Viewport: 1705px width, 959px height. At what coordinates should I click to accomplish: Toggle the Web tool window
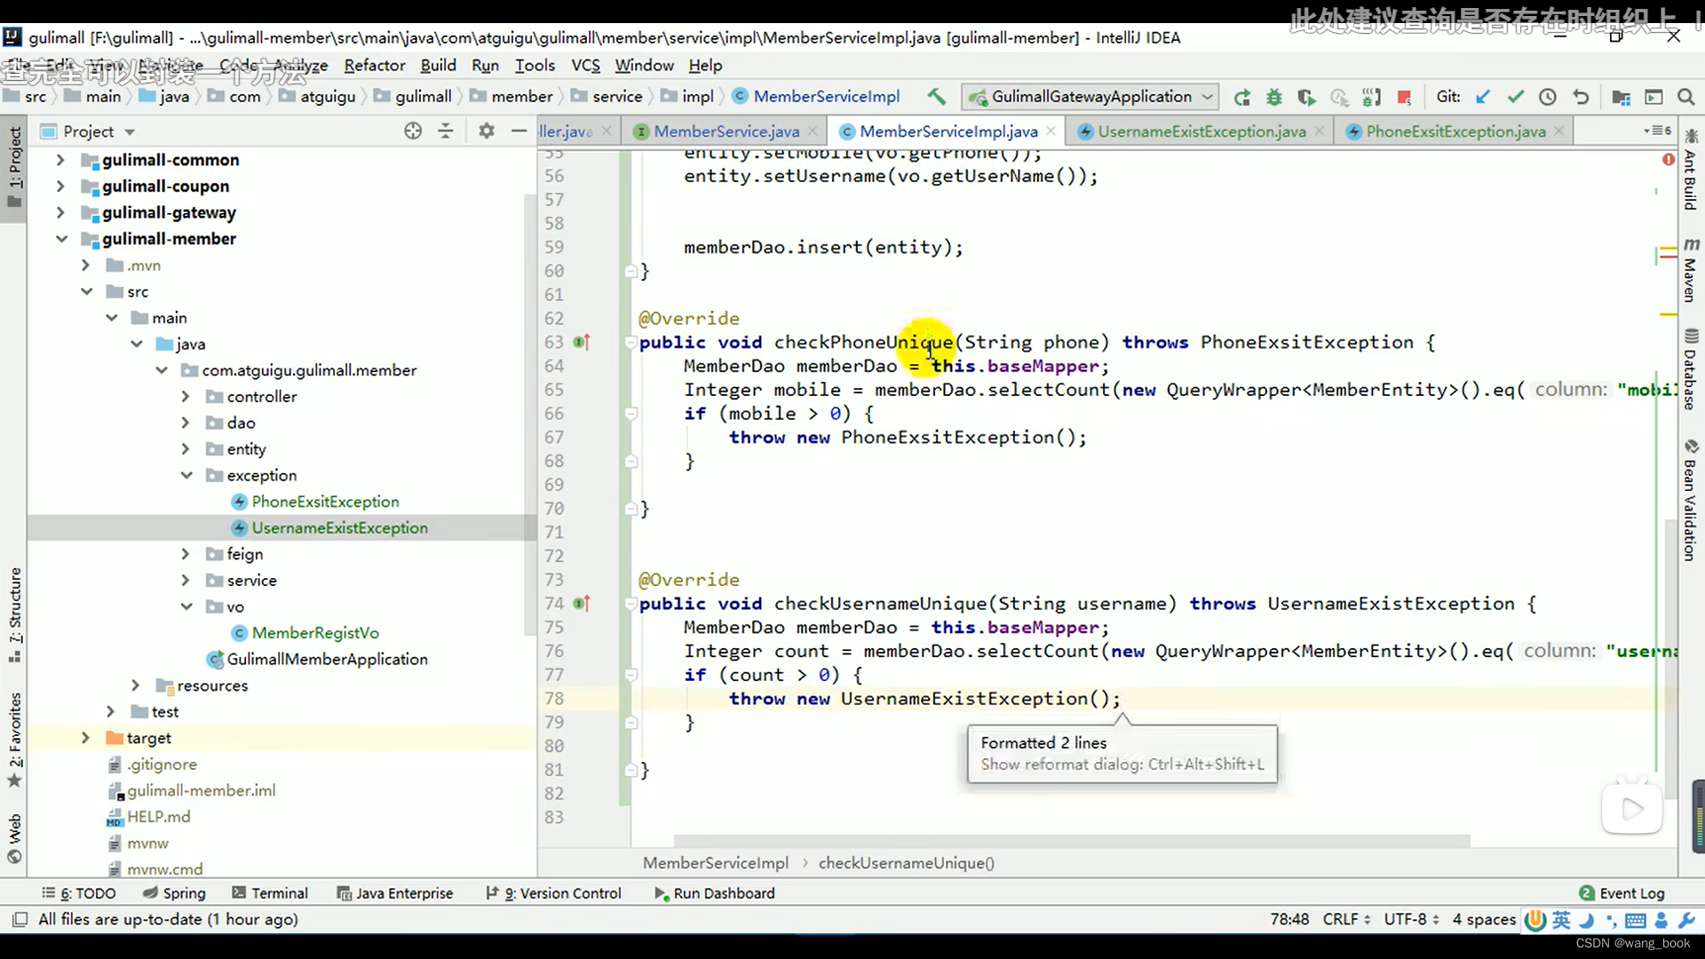tap(14, 838)
